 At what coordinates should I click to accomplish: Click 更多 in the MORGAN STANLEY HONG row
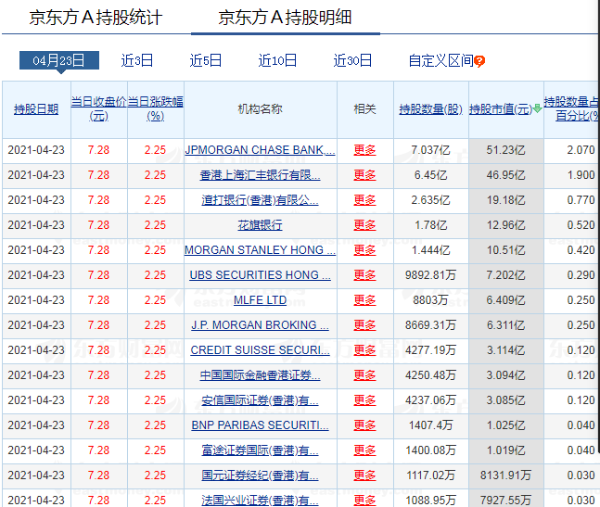pos(364,250)
